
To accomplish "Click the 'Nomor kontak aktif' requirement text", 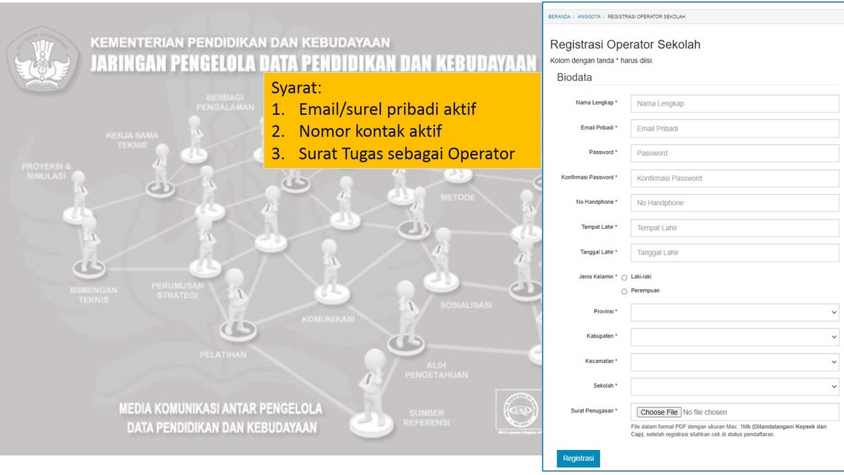I will click(370, 131).
